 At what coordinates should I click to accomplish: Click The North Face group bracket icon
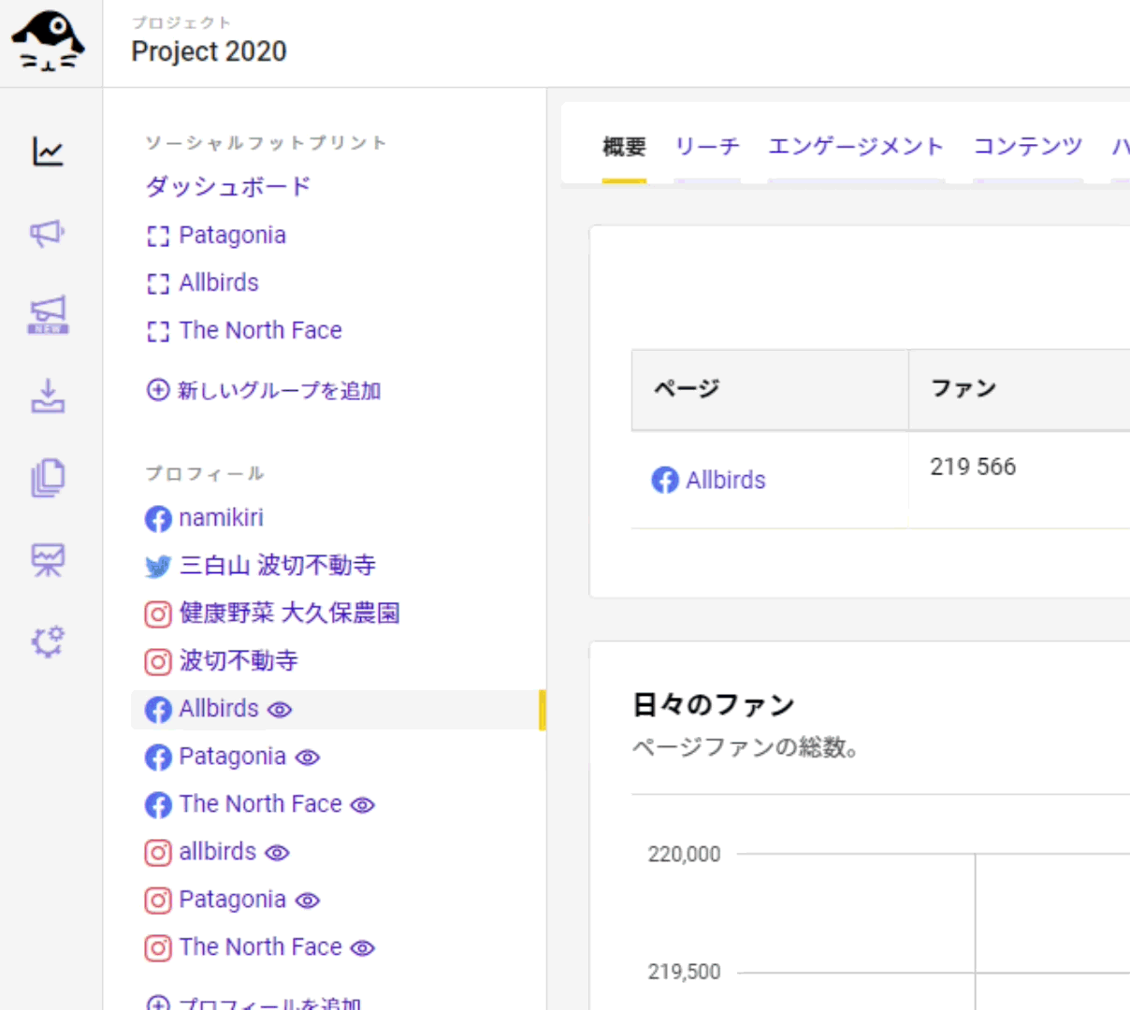click(x=158, y=332)
